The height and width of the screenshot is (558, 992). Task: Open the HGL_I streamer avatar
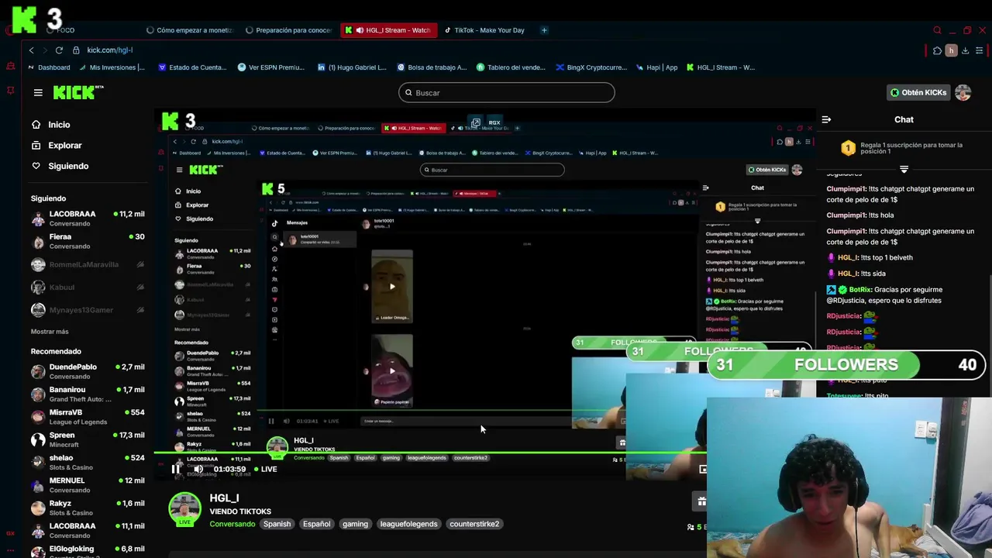[184, 509]
